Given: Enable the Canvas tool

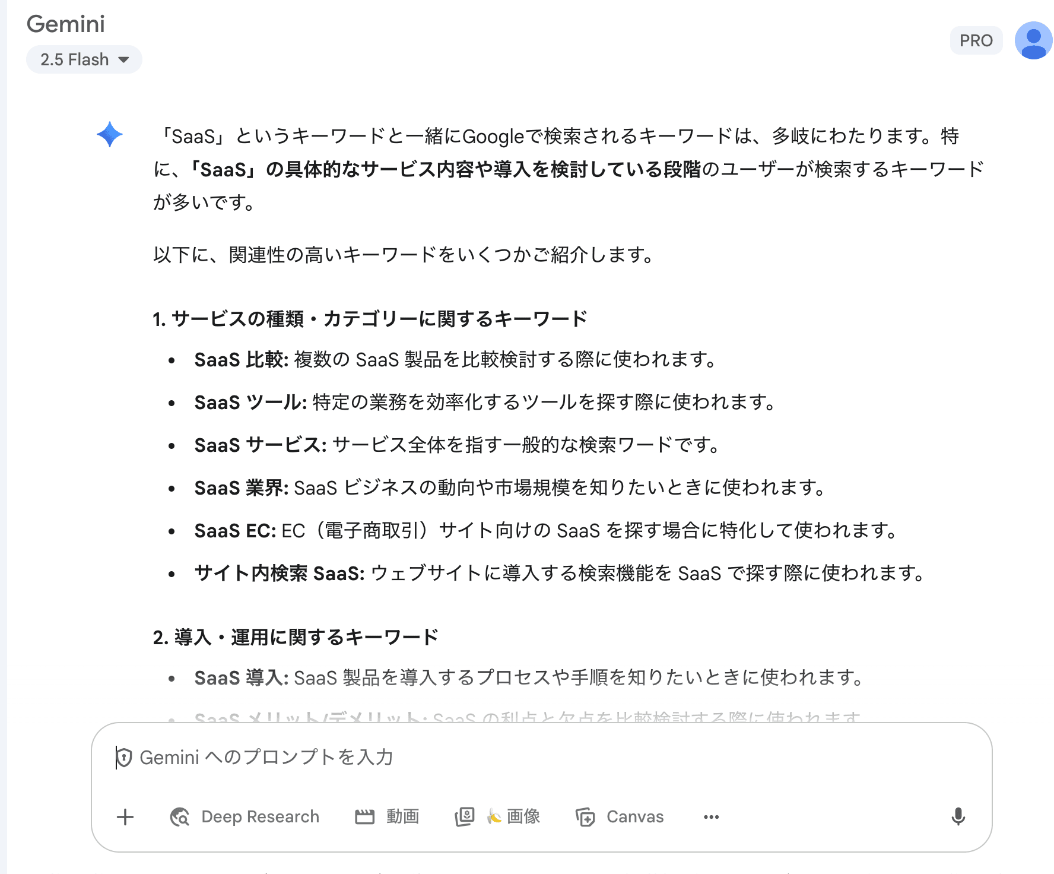Looking at the screenshot, I should point(620,817).
